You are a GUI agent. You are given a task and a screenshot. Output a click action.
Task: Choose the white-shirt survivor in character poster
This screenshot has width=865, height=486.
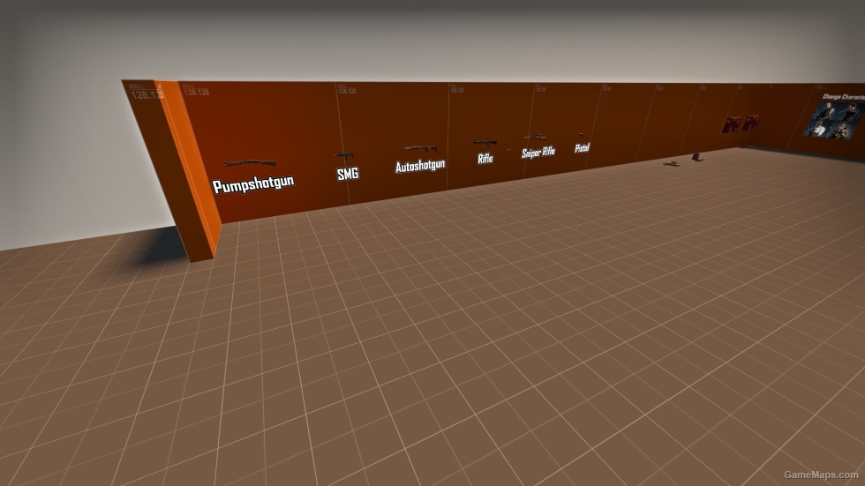(x=817, y=129)
